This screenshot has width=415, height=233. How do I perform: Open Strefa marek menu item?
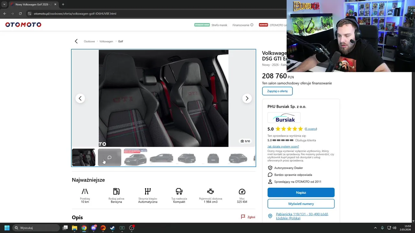(219, 25)
